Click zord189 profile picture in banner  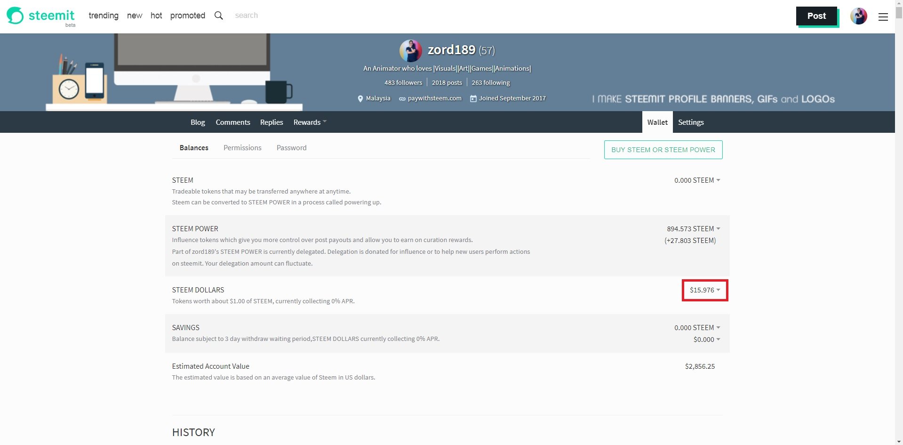pos(410,51)
